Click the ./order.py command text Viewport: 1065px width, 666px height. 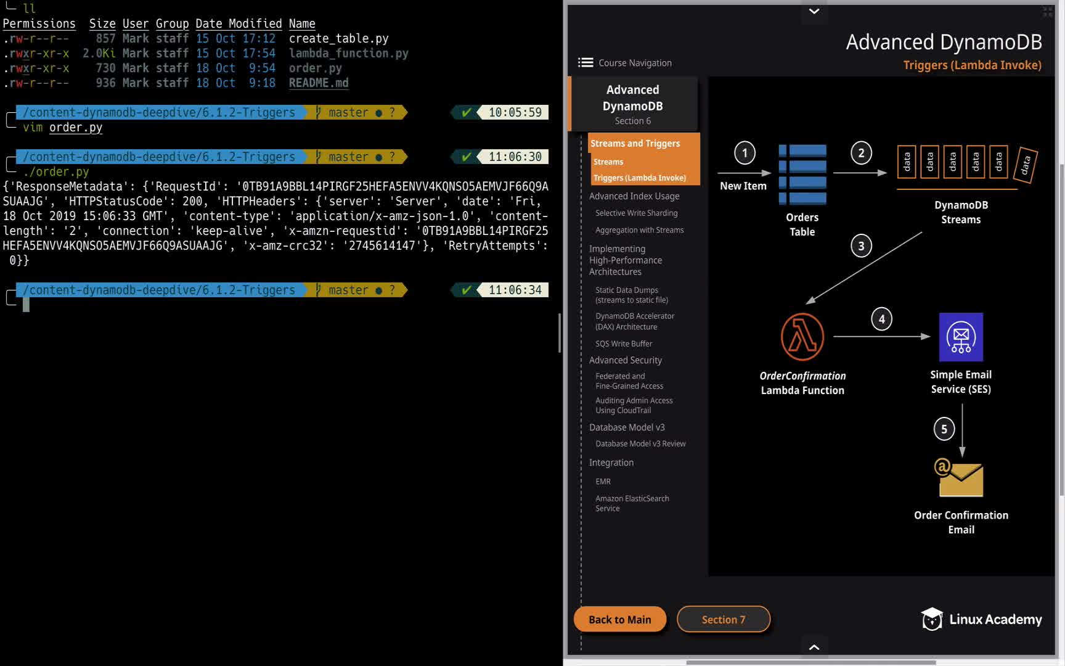[56, 171]
